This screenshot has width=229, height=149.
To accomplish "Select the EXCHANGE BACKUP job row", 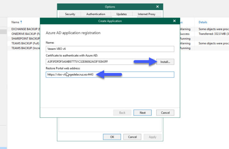I will point(26,29).
